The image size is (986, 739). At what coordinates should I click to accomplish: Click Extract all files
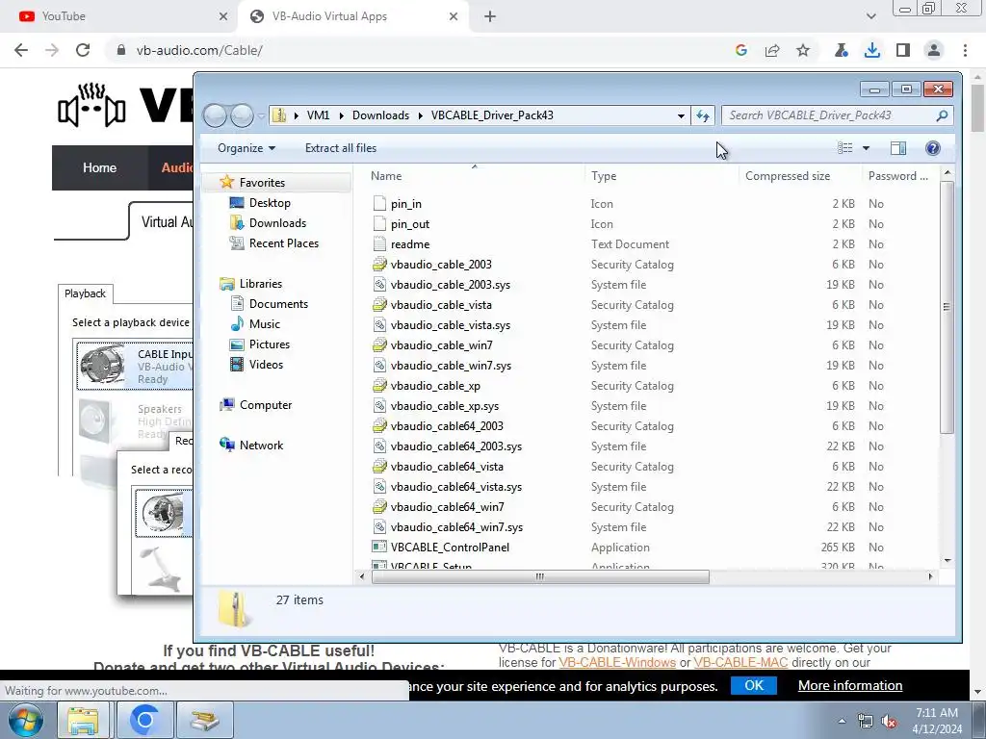[x=341, y=148]
